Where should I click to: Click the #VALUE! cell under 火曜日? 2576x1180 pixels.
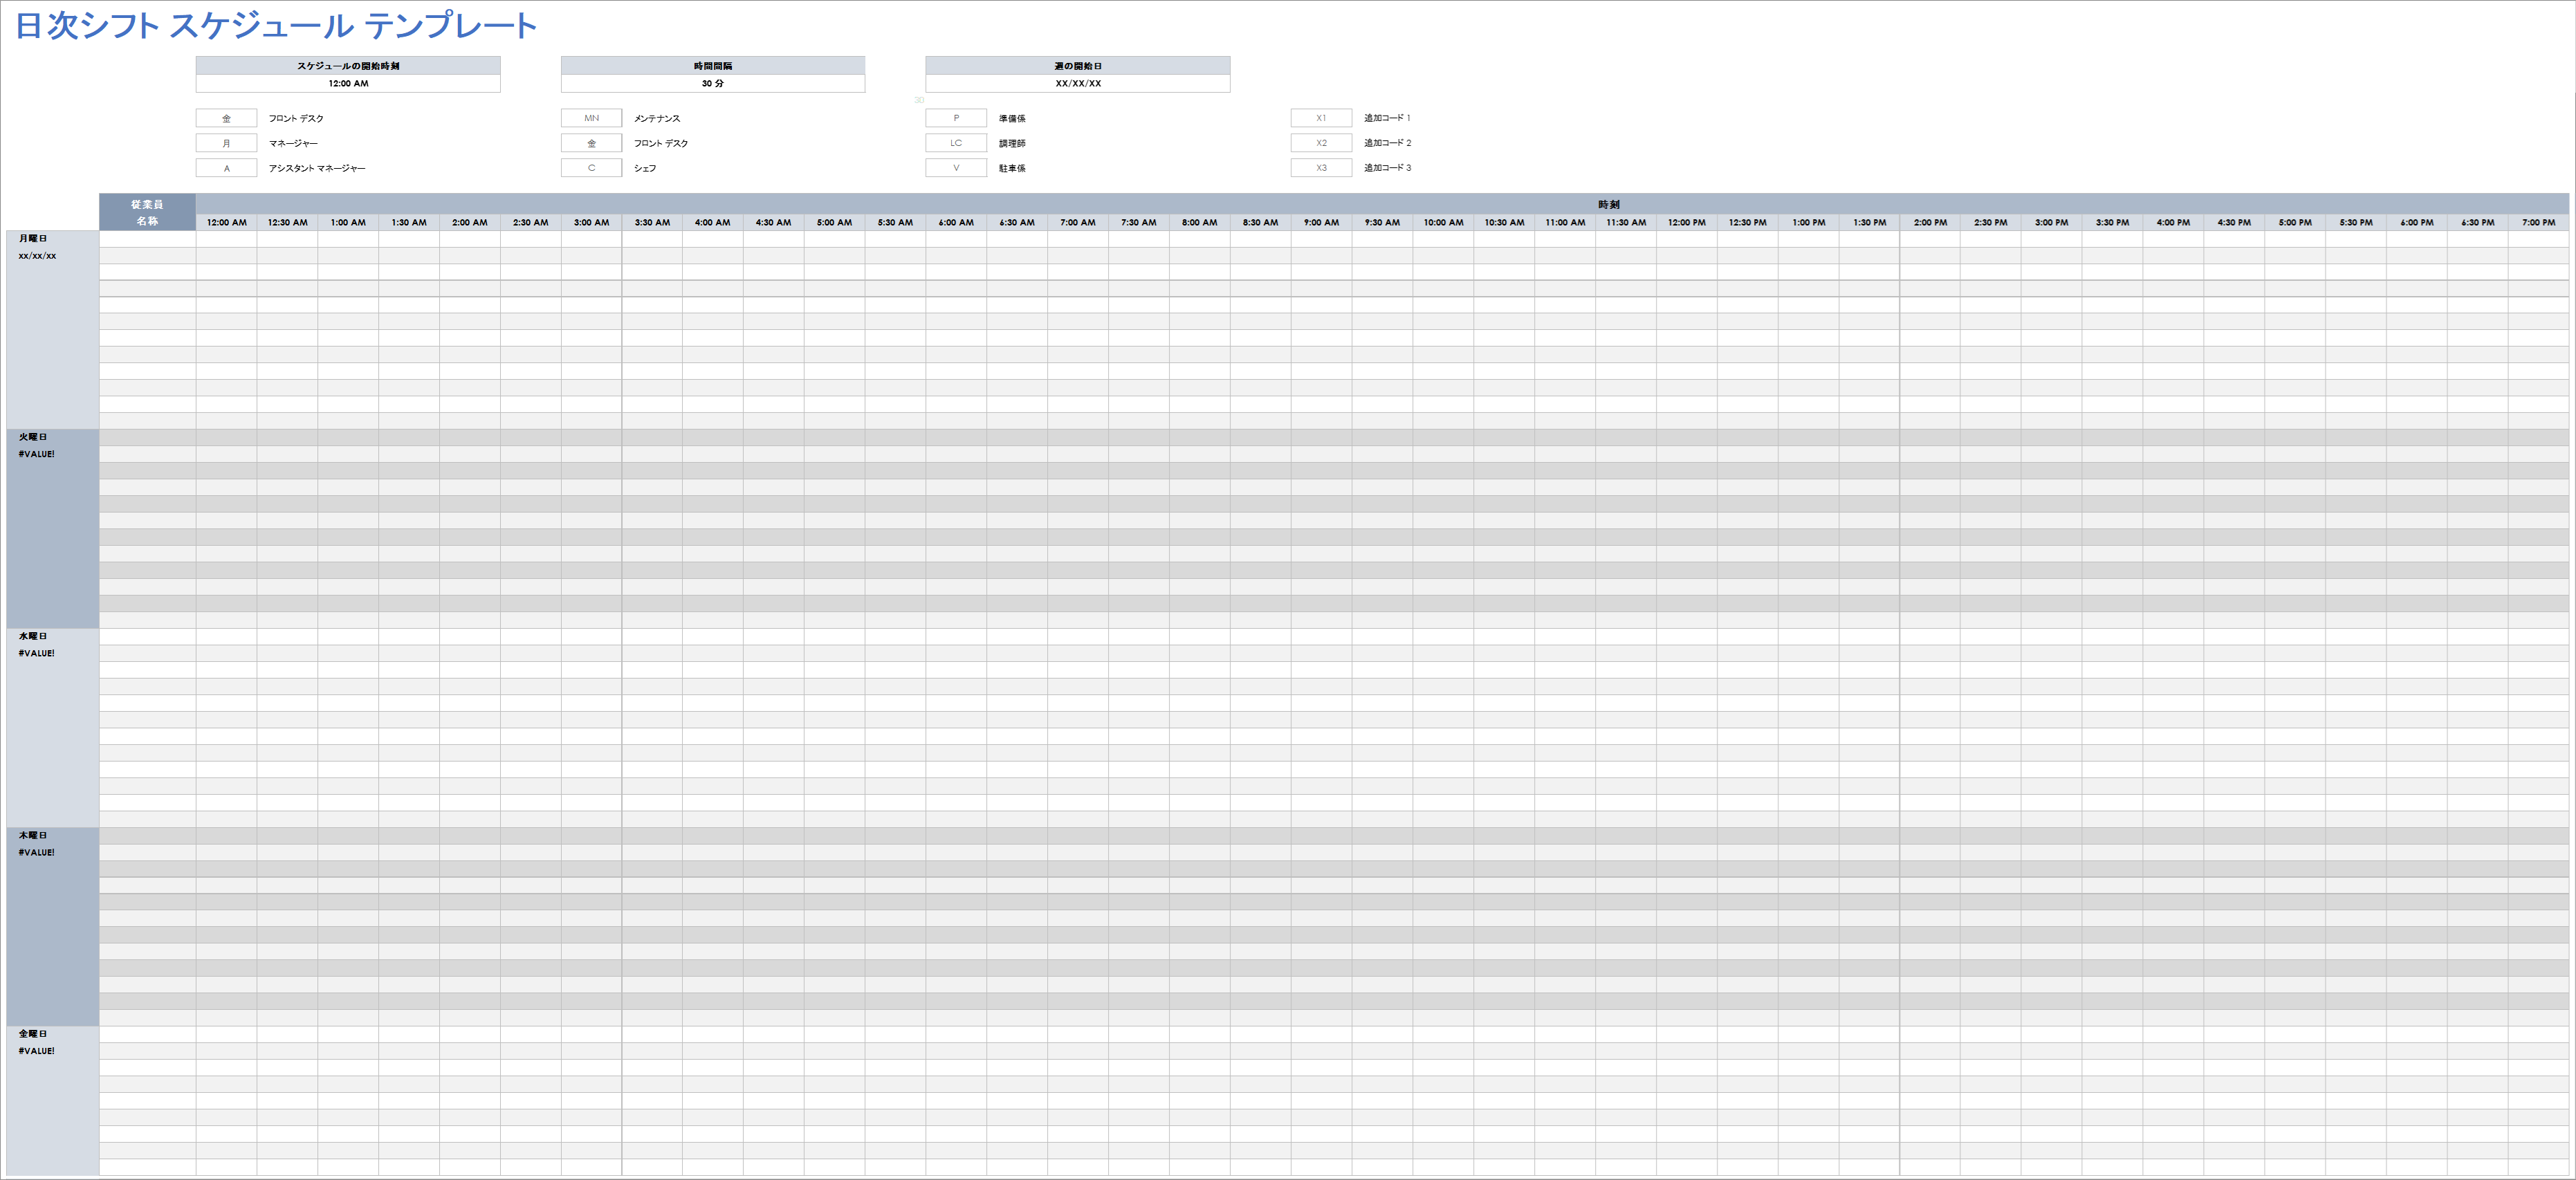pos(36,454)
